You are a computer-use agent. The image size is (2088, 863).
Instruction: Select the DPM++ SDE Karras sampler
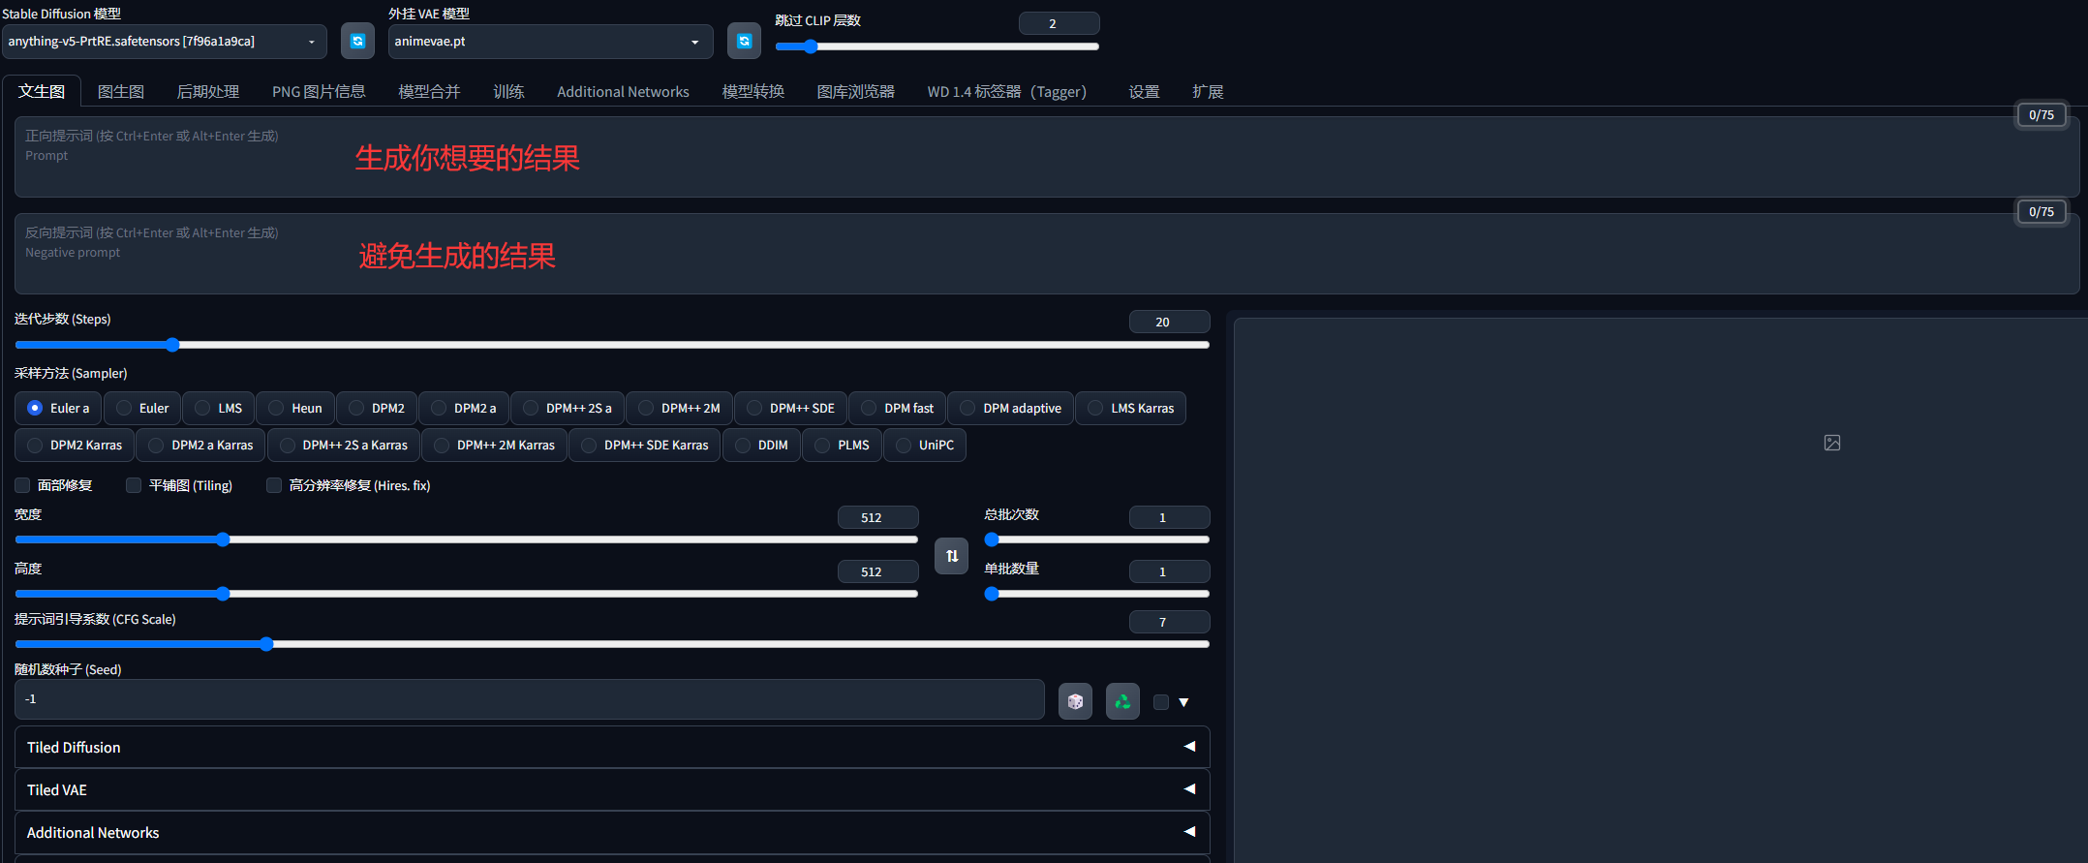tap(645, 445)
